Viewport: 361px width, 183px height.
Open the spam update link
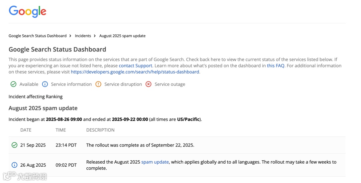point(155,162)
